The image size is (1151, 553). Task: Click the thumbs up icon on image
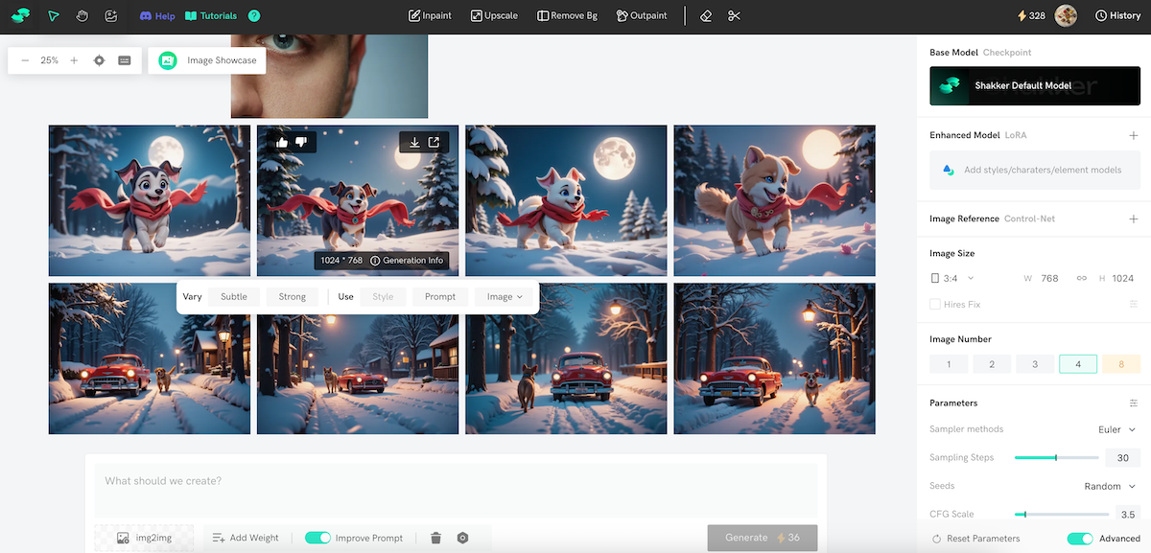[282, 142]
